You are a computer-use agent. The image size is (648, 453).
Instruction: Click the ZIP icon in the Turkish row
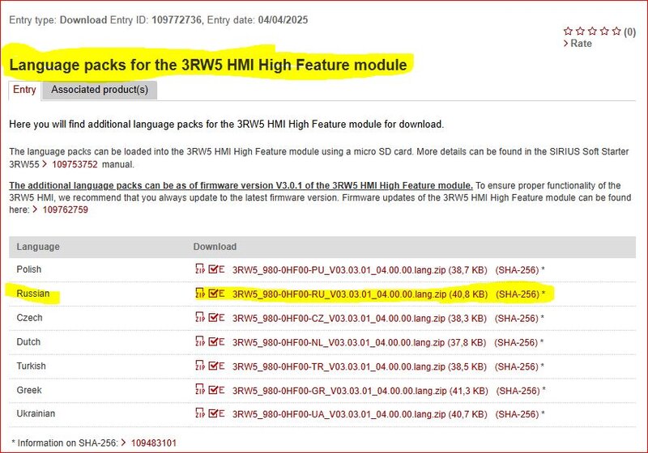pyautogui.click(x=200, y=366)
